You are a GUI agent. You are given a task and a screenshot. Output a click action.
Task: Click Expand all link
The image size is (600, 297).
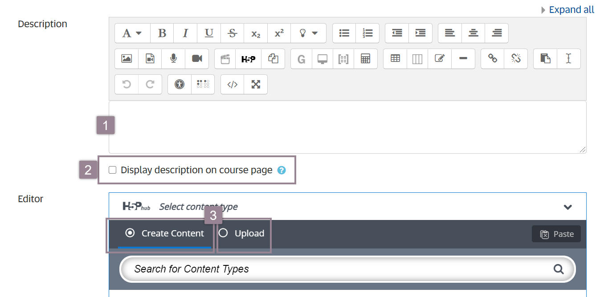coord(571,10)
